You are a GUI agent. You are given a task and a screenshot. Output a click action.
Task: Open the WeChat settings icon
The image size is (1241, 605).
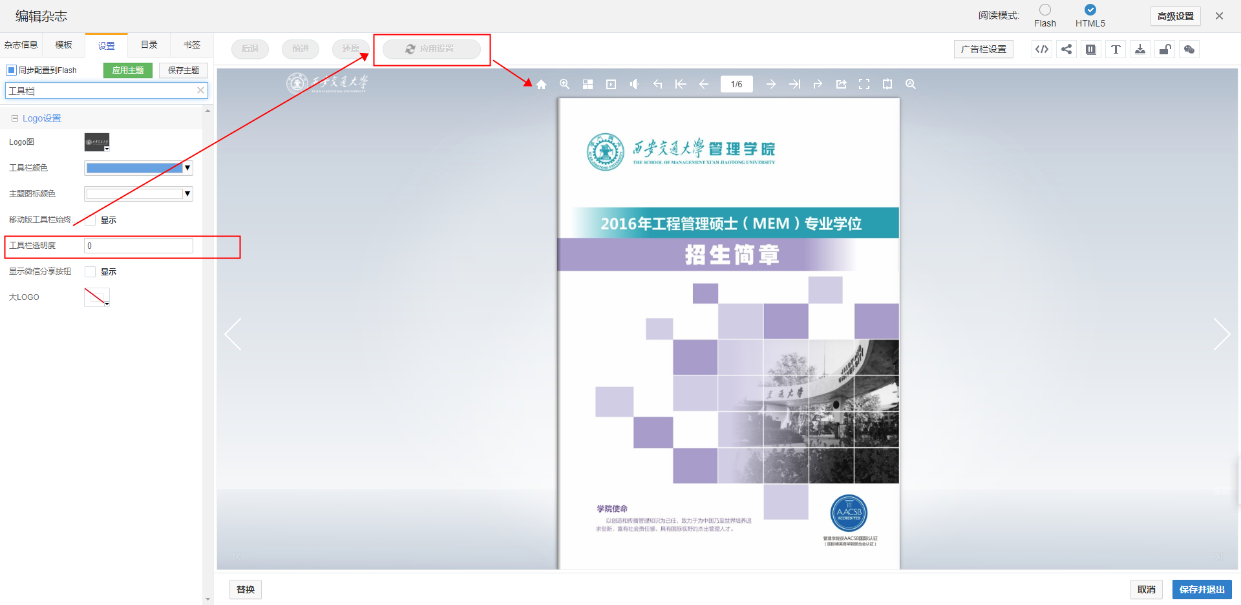click(x=1189, y=49)
